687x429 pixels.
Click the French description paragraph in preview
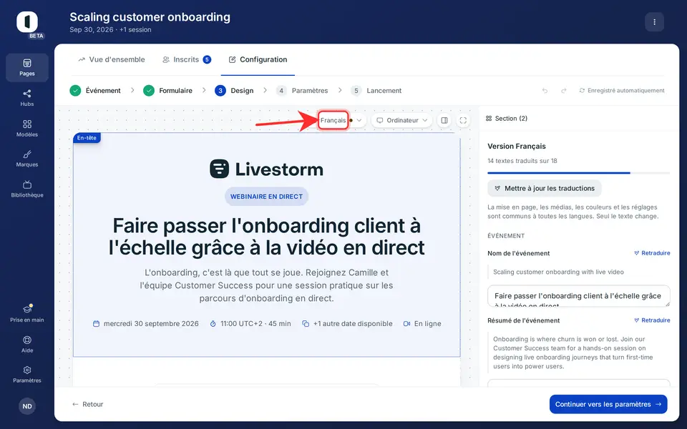pyautogui.click(x=266, y=285)
